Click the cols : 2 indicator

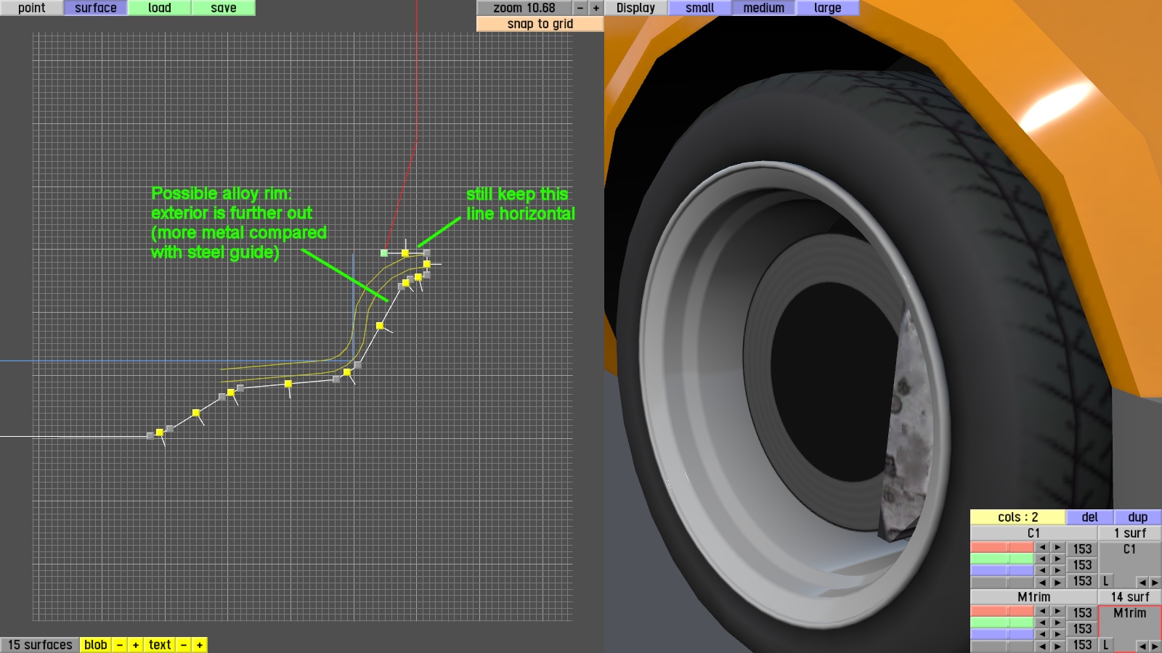pos(1018,517)
